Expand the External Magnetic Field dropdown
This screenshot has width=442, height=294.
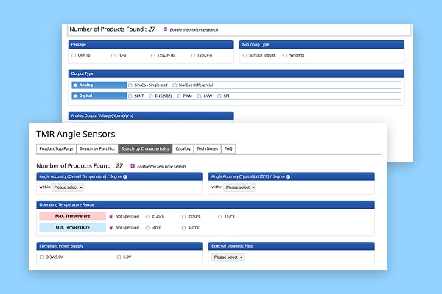228,257
